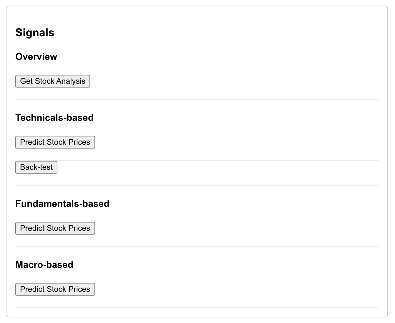The width and height of the screenshot is (395, 323).
Task: Click the Back-test button
Action: (36, 167)
